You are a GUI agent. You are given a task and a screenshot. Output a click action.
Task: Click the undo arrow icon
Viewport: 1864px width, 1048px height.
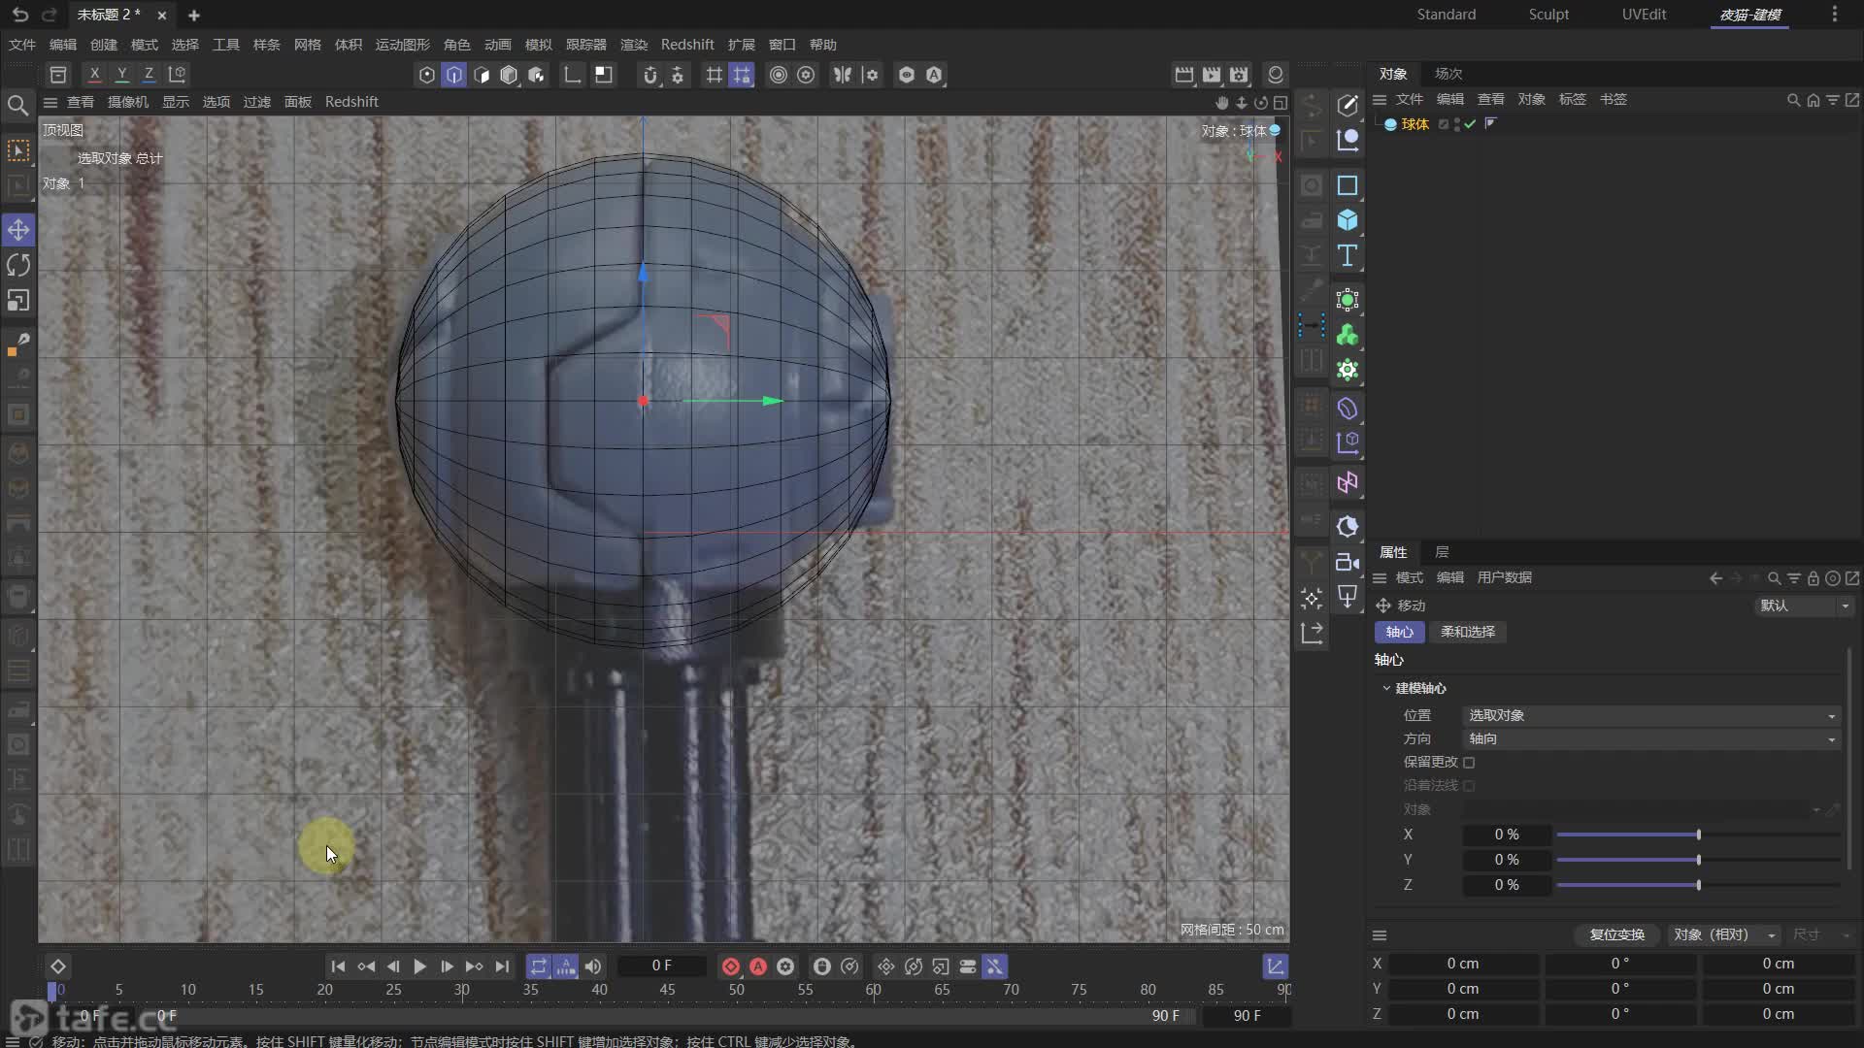tap(20, 15)
